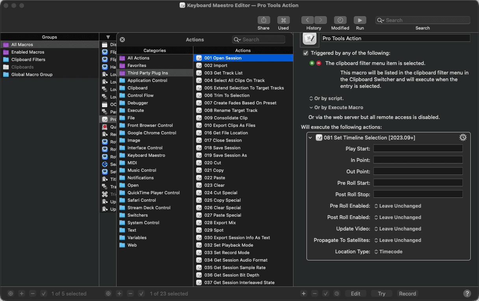Click the In Point field
Viewport: 479px width, 301px height.
[x=418, y=160]
